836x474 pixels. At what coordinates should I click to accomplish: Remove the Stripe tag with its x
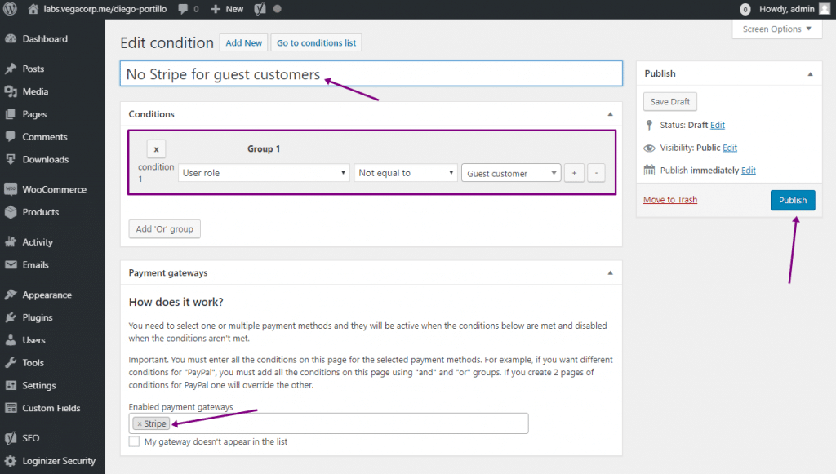140,423
